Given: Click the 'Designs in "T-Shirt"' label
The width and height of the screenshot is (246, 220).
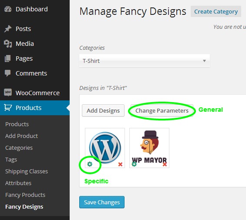Looking at the screenshot, I should coord(103,88).
